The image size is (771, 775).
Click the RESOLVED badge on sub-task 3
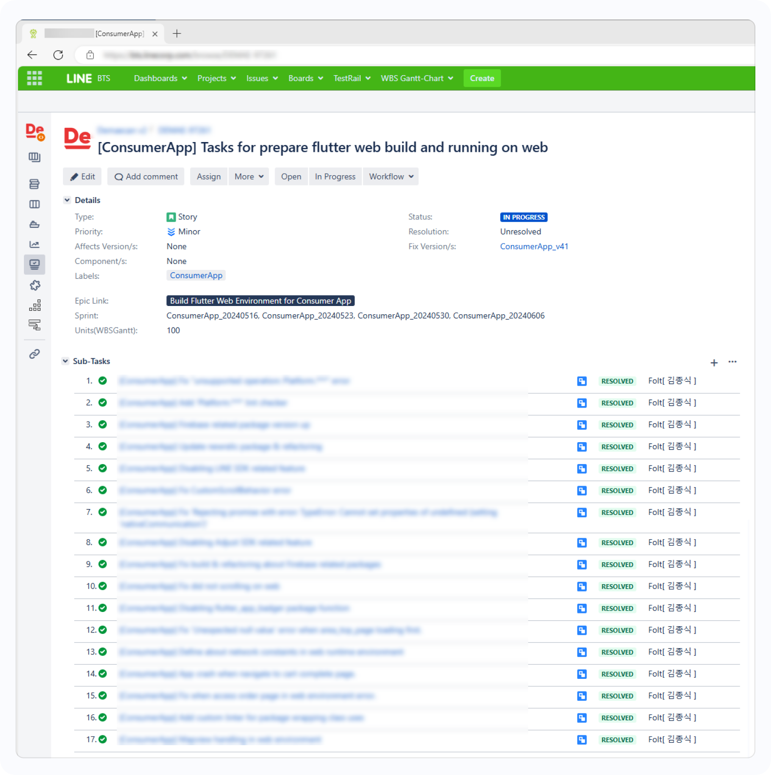(617, 425)
